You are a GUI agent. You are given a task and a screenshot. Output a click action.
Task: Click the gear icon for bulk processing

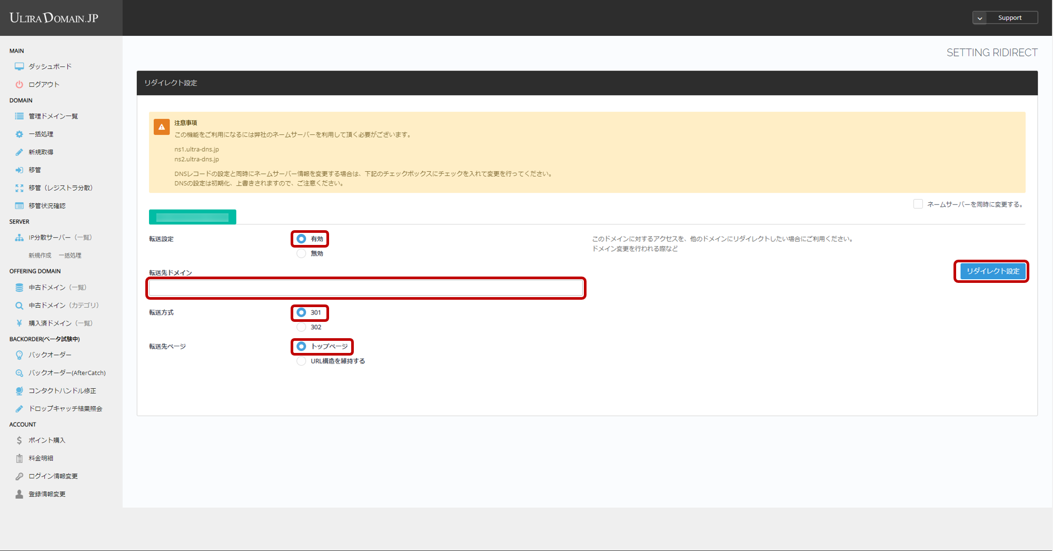click(x=19, y=134)
